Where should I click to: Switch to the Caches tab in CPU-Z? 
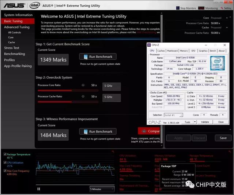click(161, 51)
